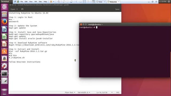Click the clock showing 11:19 PM
Screen dimensions: 171x96
pos(162,2)
